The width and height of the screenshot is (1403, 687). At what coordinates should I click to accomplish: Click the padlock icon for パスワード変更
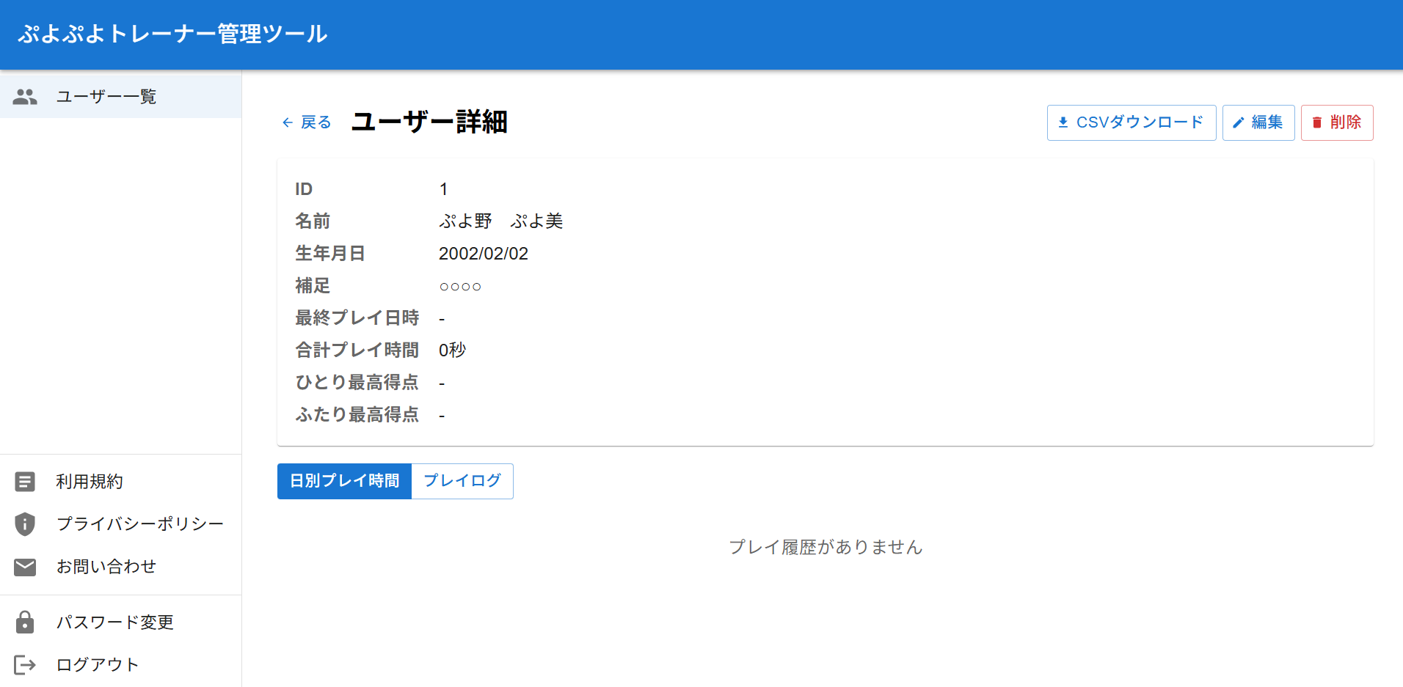[x=25, y=622]
